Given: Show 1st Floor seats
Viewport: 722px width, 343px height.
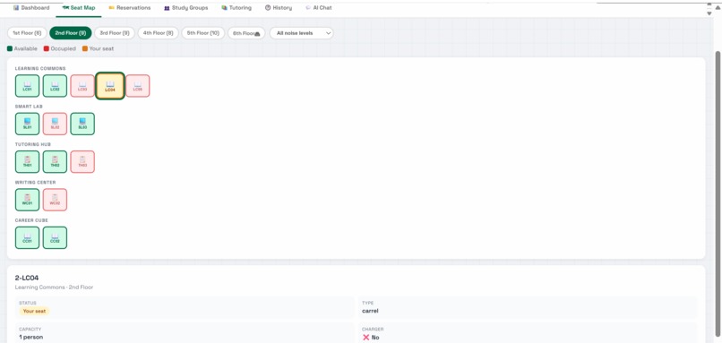Looking at the screenshot, I should [27, 33].
